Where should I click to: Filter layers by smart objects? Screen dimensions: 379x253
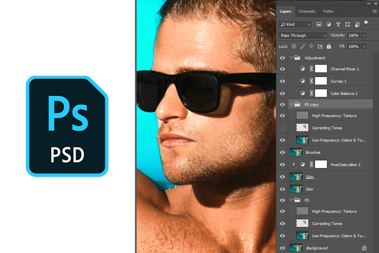point(357,24)
